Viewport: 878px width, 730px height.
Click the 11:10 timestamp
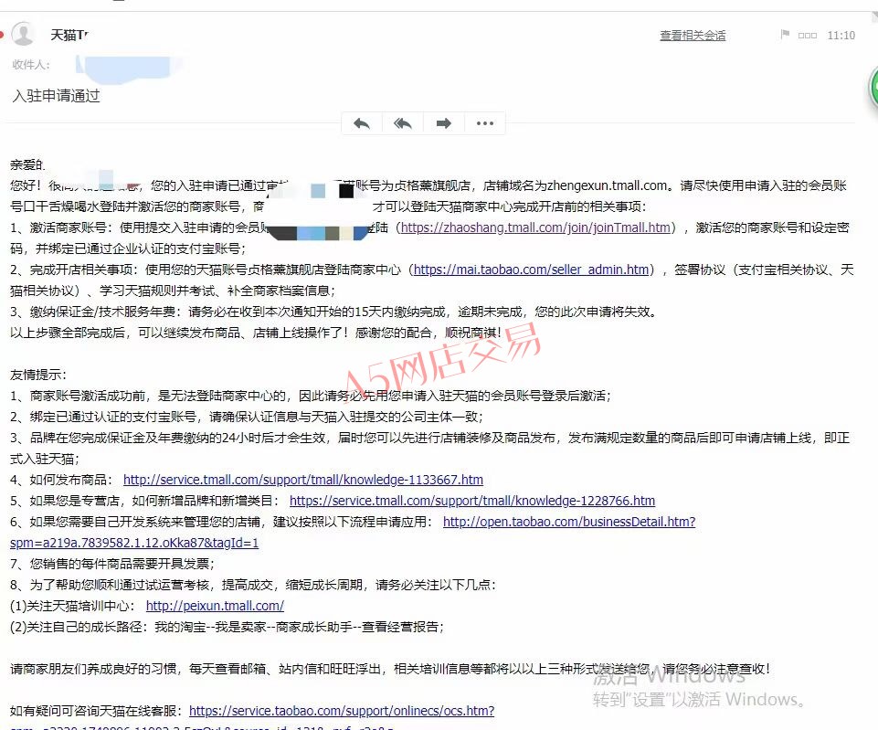[841, 36]
